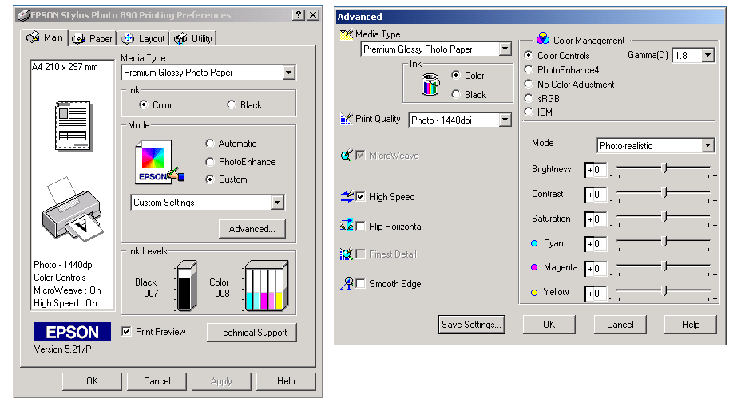Click Help in Advanced dialog
741x410 pixels.
(x=691, y=325)
